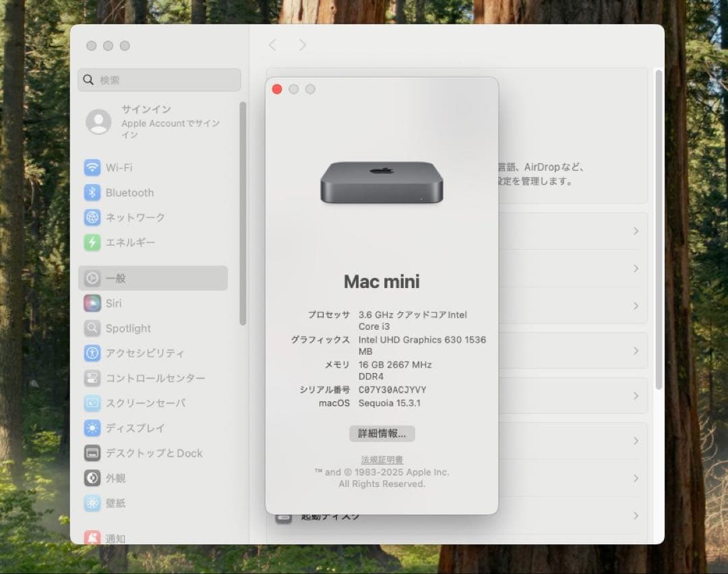Select the エネルギー (Energy) lightning icon
Viewport: 728px width, 574px height.
pyautogui.click(x=92, y=242)
